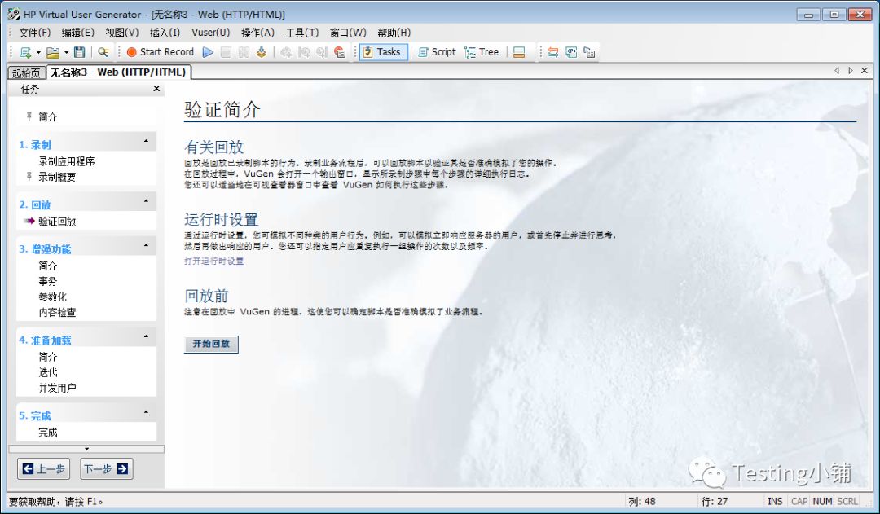Click the task pane scroll-down arrow bar
Viewport: 880px width, 514px height.
[86, 449]
